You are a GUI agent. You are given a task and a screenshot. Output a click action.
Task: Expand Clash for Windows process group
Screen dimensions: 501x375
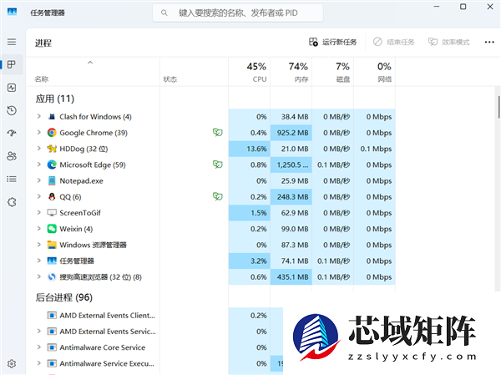click(39, 116)
